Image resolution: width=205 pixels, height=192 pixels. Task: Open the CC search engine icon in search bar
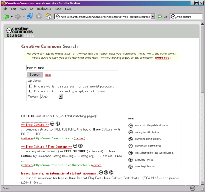click(173, 17)
